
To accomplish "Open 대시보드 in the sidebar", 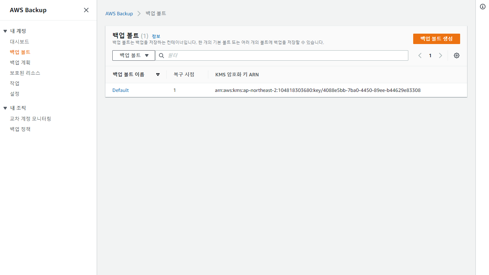I will pyautogui.click(x=19, y=42).
